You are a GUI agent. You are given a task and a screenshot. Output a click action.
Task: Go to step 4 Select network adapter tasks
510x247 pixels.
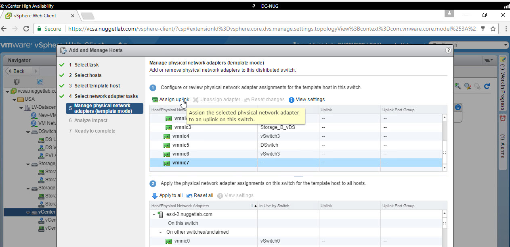click(x=106, y=96)
